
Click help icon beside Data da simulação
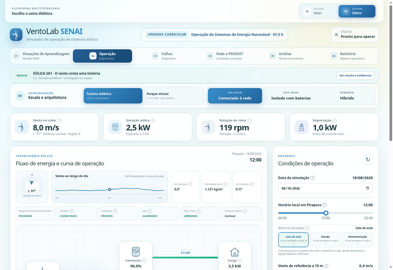[313, 178]
